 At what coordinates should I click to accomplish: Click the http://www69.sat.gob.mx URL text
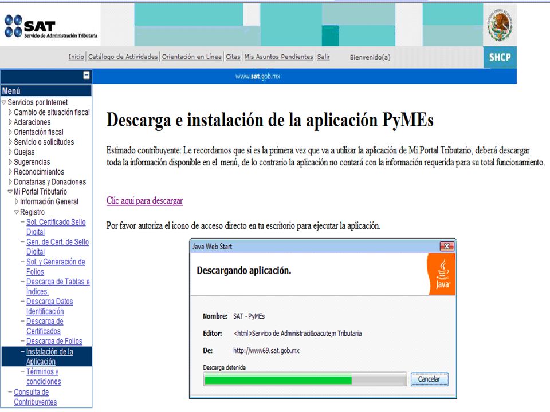266,351
